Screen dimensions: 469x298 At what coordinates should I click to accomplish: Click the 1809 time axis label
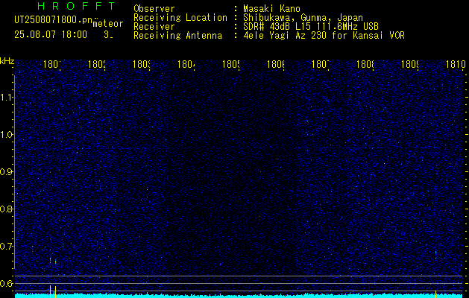click(410, 64)
